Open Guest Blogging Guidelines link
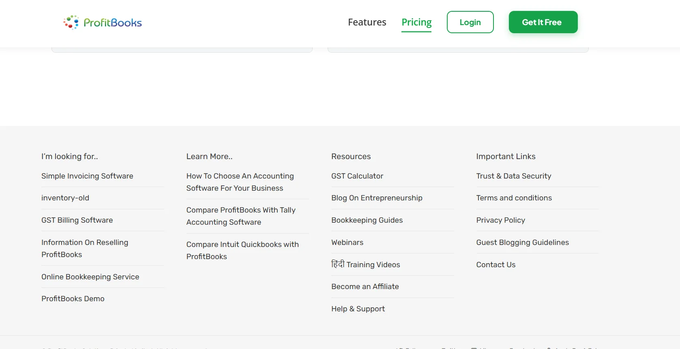680x349 pixels. pyautogui.click(x=523, y=243)
